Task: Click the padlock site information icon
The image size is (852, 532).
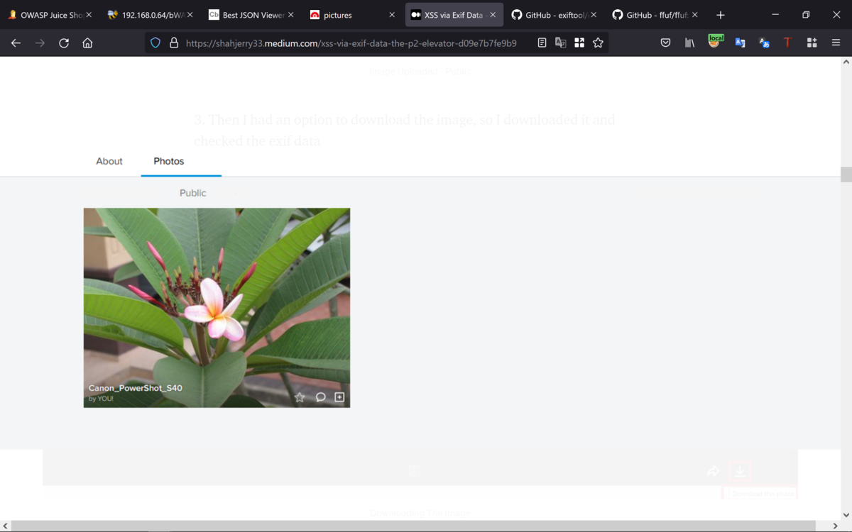Action: tap(174, 43)
